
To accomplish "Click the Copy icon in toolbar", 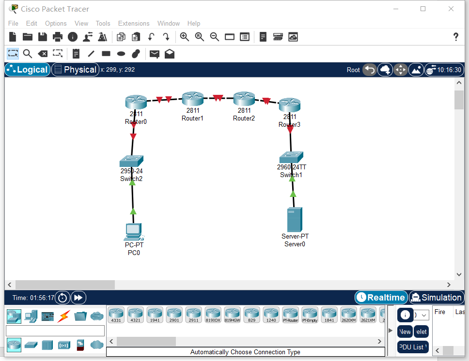I will click(121, 37).
